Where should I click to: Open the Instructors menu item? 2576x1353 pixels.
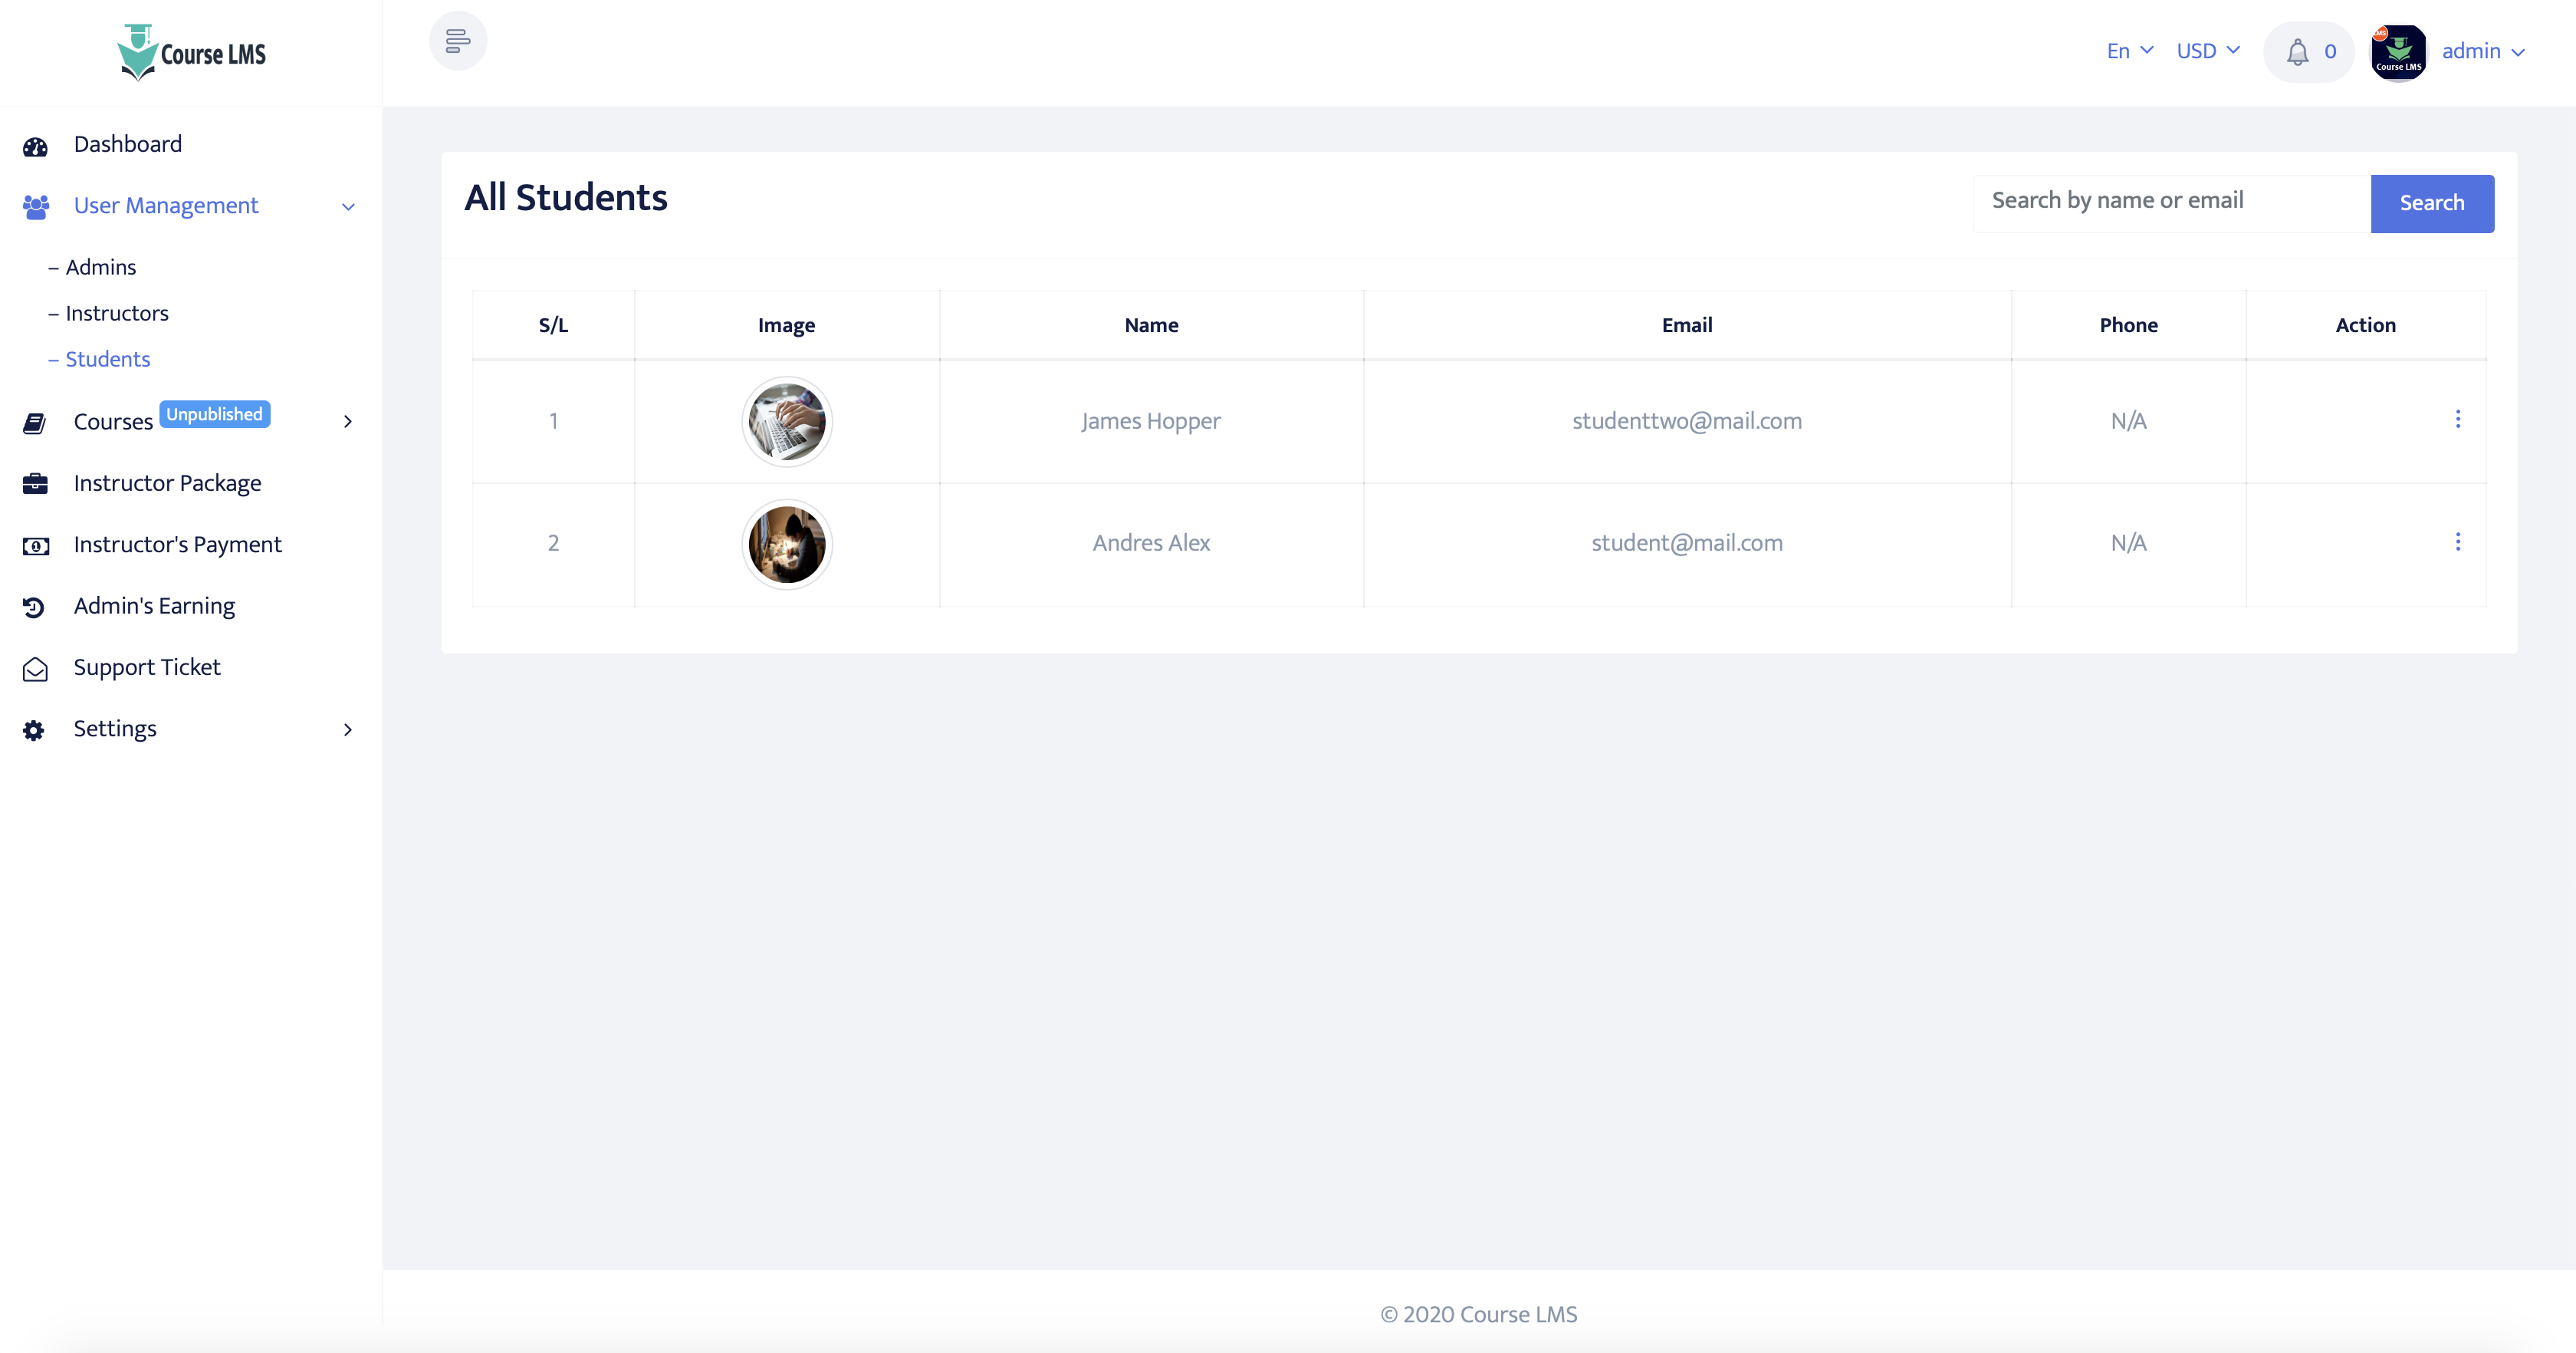[117, 313]
